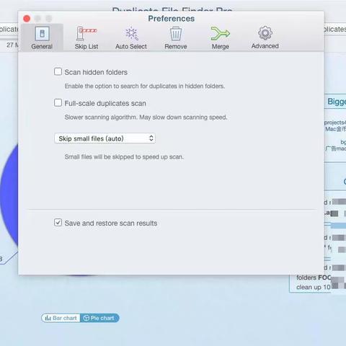Uncheck Save and restore scan results

coord(58,223)
